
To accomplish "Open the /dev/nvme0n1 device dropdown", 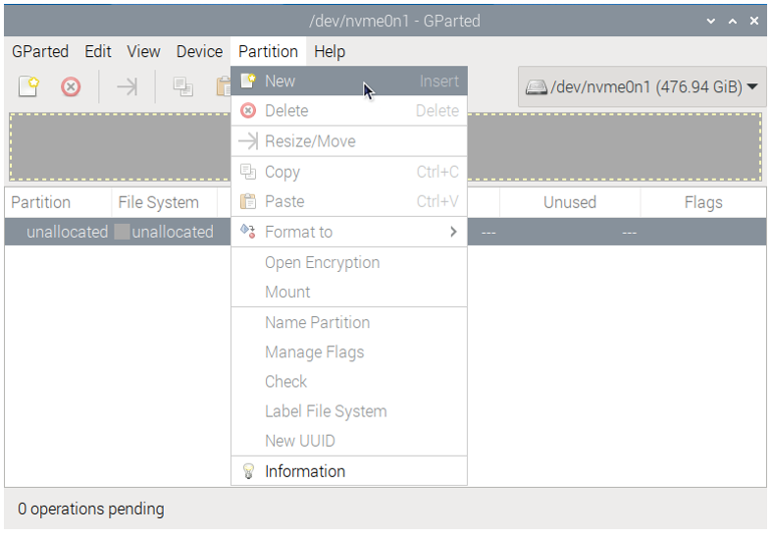I will tap(642, 87).
